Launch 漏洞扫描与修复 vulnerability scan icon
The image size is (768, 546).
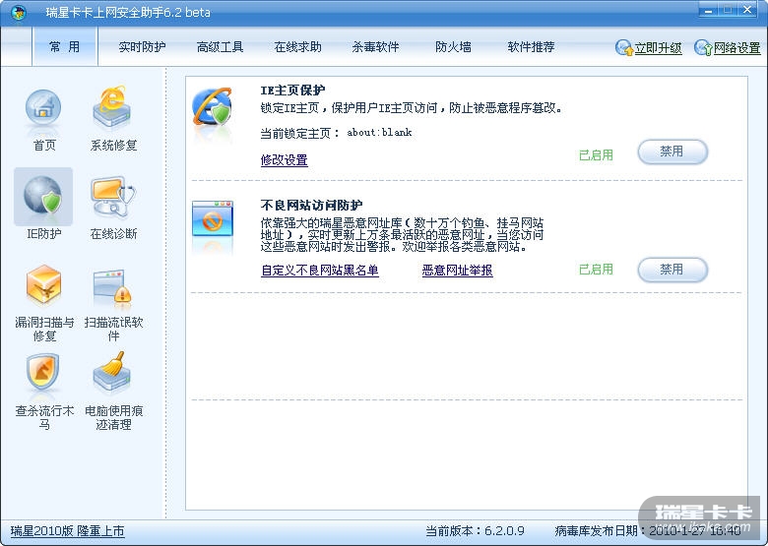43,284
